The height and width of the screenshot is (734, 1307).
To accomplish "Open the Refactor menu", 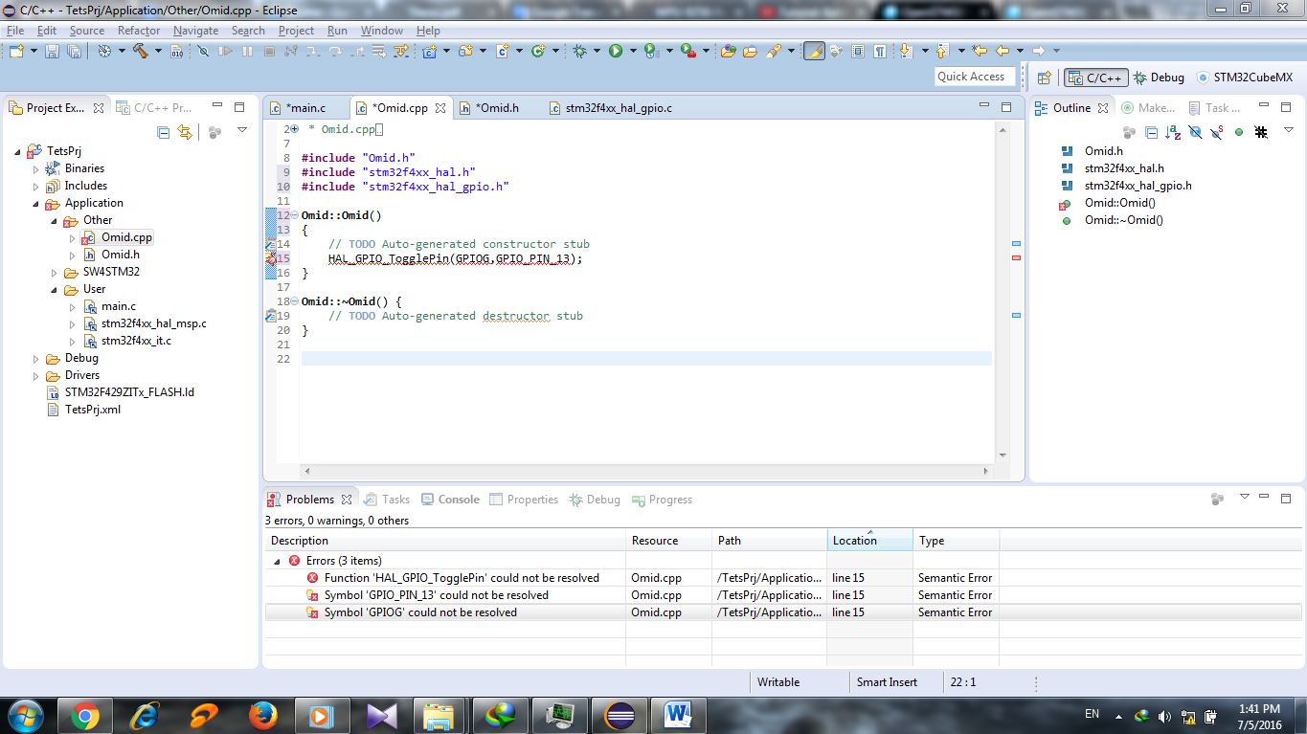I will point(139,31).
